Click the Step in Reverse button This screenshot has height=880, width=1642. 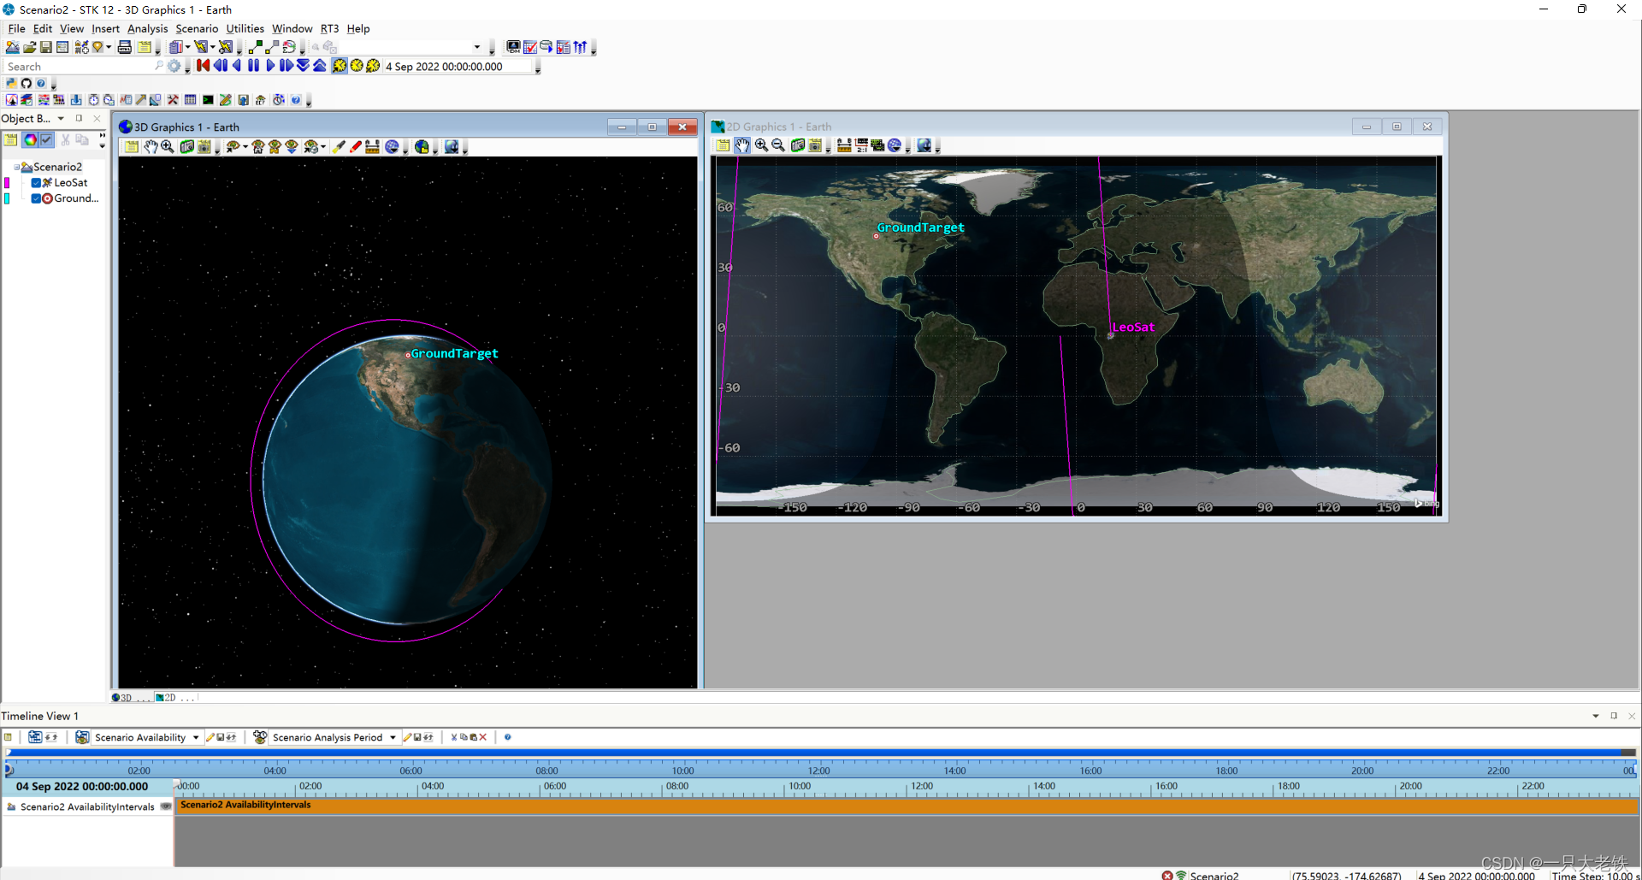click(220, 66)
